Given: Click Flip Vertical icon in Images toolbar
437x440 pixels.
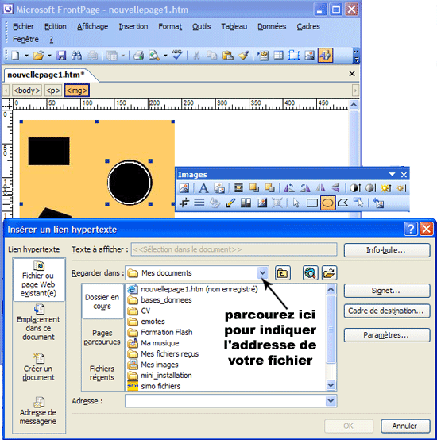Looking at the screenshot, I should tap(335, 188).
